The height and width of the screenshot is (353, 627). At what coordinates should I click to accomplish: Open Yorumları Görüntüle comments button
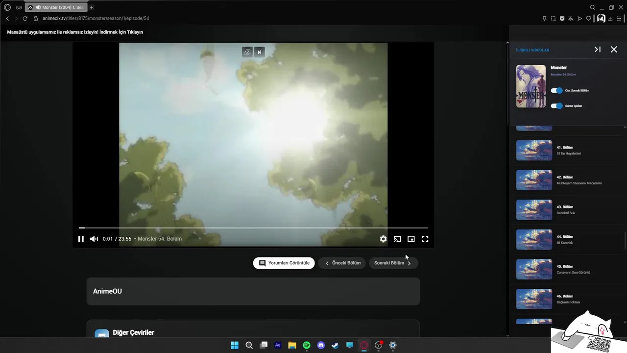click(x=284, y=263)
